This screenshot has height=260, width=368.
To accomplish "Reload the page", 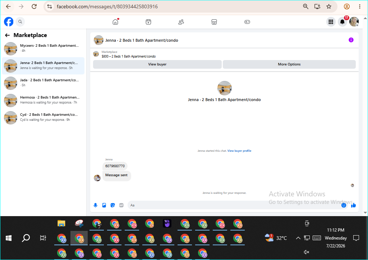I will coord(34,6).
